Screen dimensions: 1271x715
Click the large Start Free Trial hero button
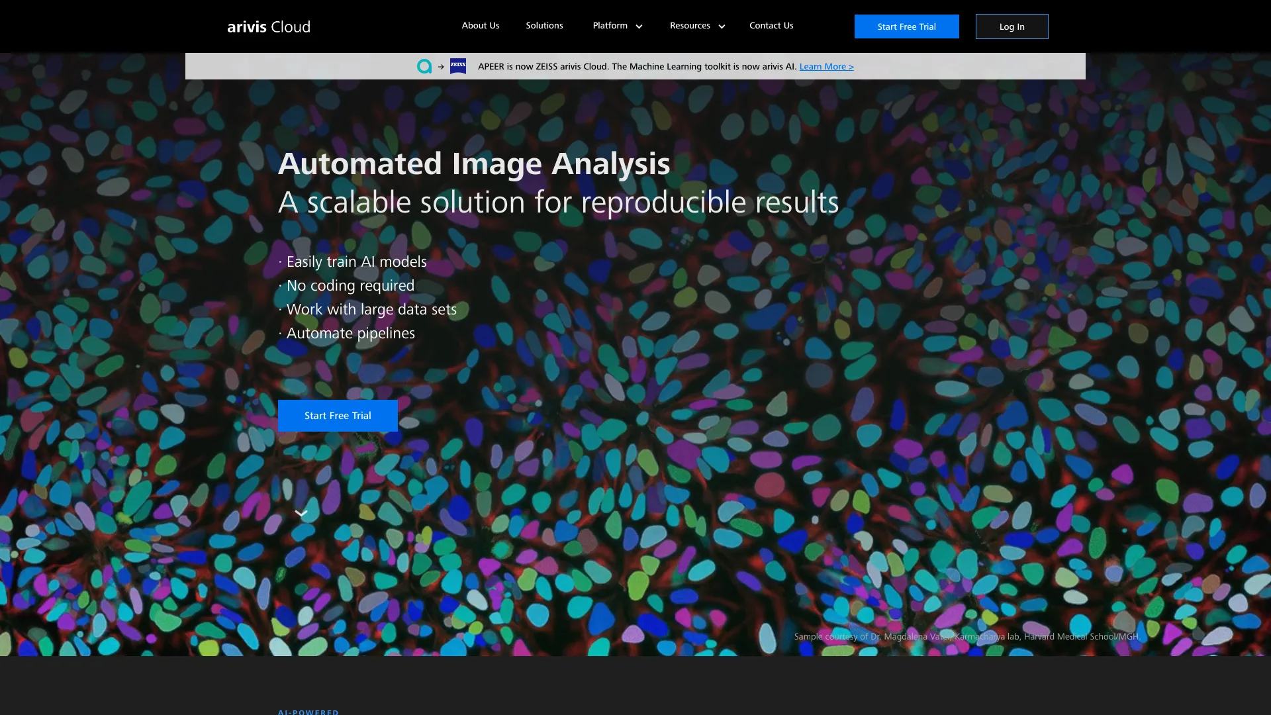(x=338, y=415)
